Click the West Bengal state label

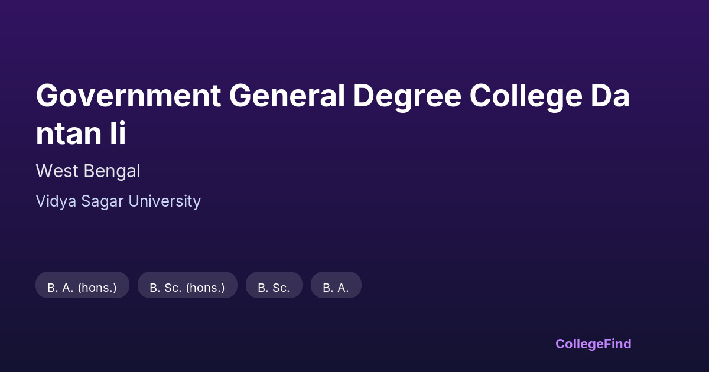88,171
